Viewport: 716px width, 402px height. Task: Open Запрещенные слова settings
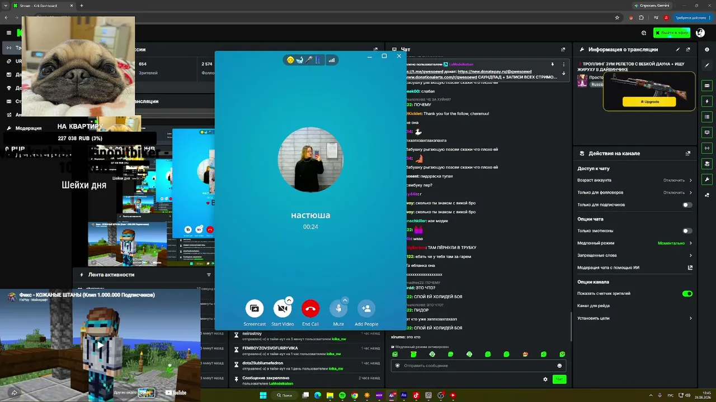[635, 255]
